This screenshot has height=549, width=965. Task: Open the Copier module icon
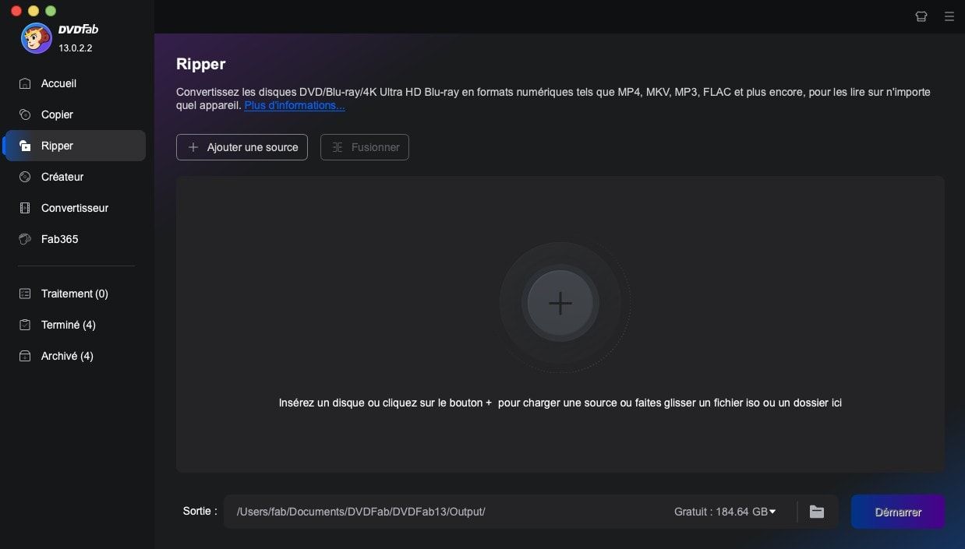26,114
